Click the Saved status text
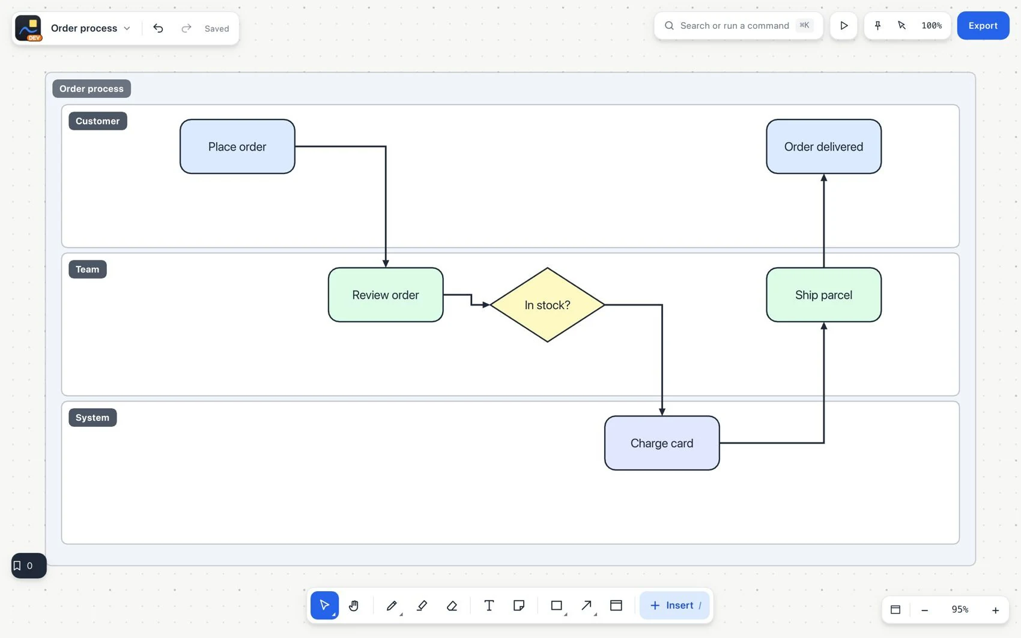The image size is (1021, 638). (x=217, y=28)
